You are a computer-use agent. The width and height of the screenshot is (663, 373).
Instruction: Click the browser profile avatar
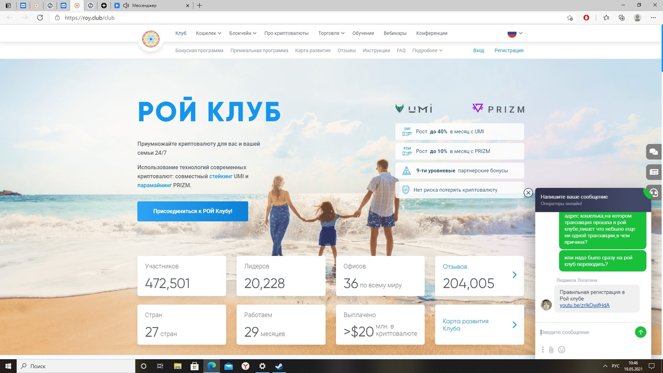(638, 18)
